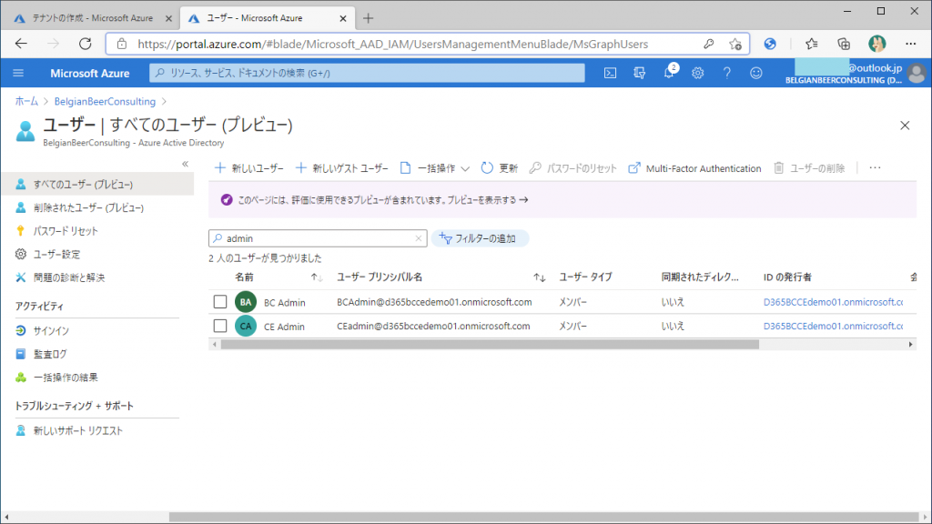Open the Azure portal hamburger menu

(18, 73)
